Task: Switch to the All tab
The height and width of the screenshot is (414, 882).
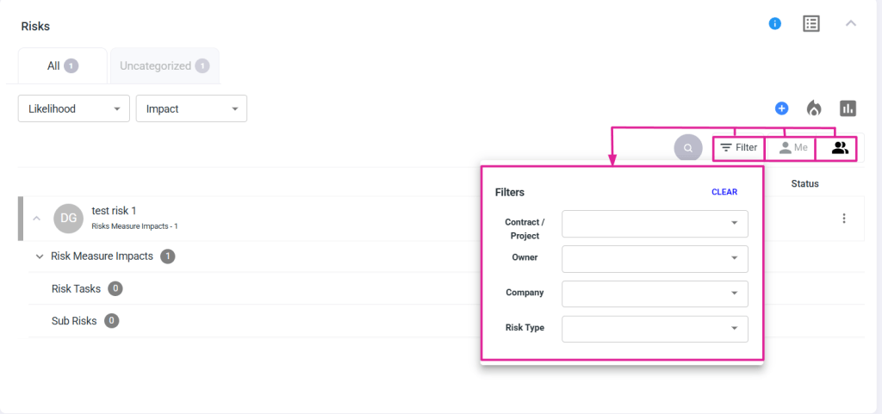Action: (62, 65)
